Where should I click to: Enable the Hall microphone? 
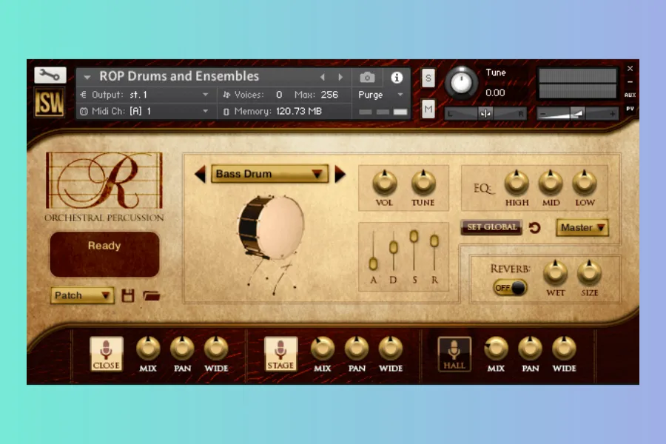click(x=454, y=353)
